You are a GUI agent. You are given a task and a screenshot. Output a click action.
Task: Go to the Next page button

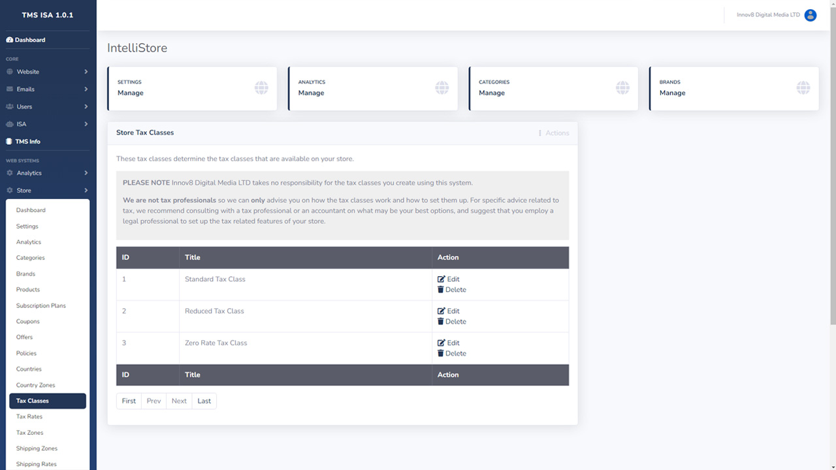pyautogui.click(x=179, y=401)
